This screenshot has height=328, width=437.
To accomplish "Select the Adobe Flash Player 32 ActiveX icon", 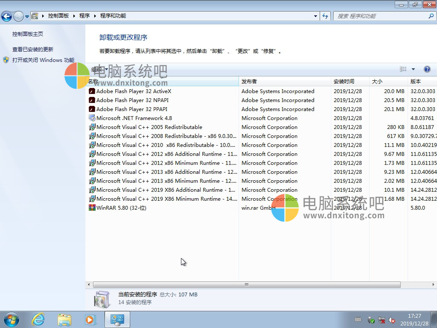I will pos(92,91).
